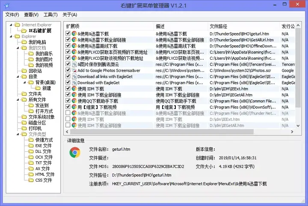Select the IE右键扩展 folder icon

pyautogui.click(x=24, y=31)
